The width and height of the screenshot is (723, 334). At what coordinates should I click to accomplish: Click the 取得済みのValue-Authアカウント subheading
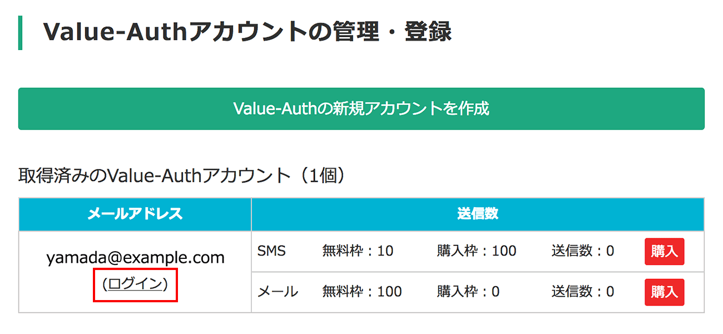[153, 176]
